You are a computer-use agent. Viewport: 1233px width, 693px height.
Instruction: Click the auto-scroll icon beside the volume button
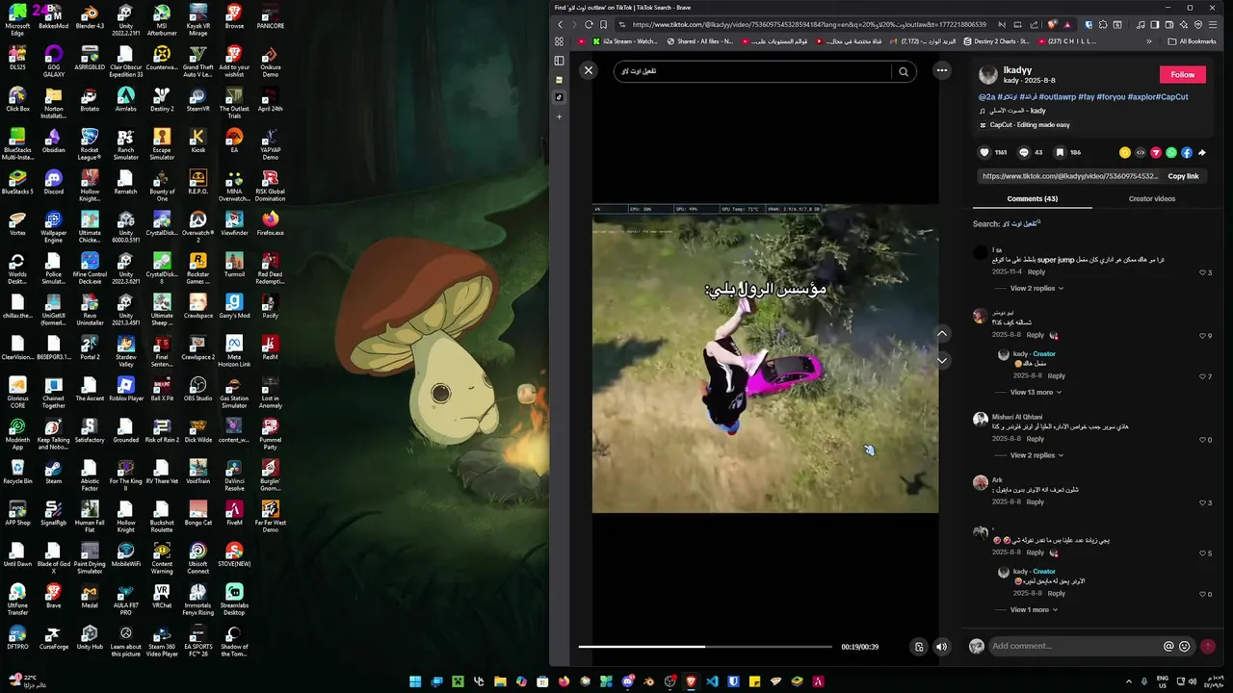click(x=919, y=647)
